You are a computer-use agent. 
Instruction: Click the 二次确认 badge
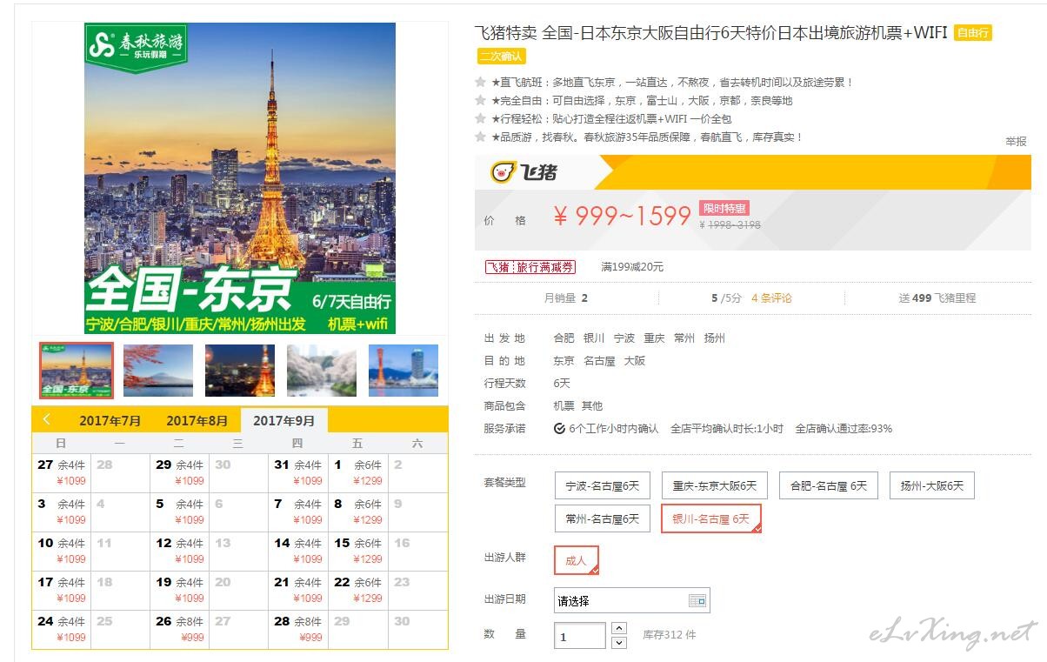[x=501, y=56]
